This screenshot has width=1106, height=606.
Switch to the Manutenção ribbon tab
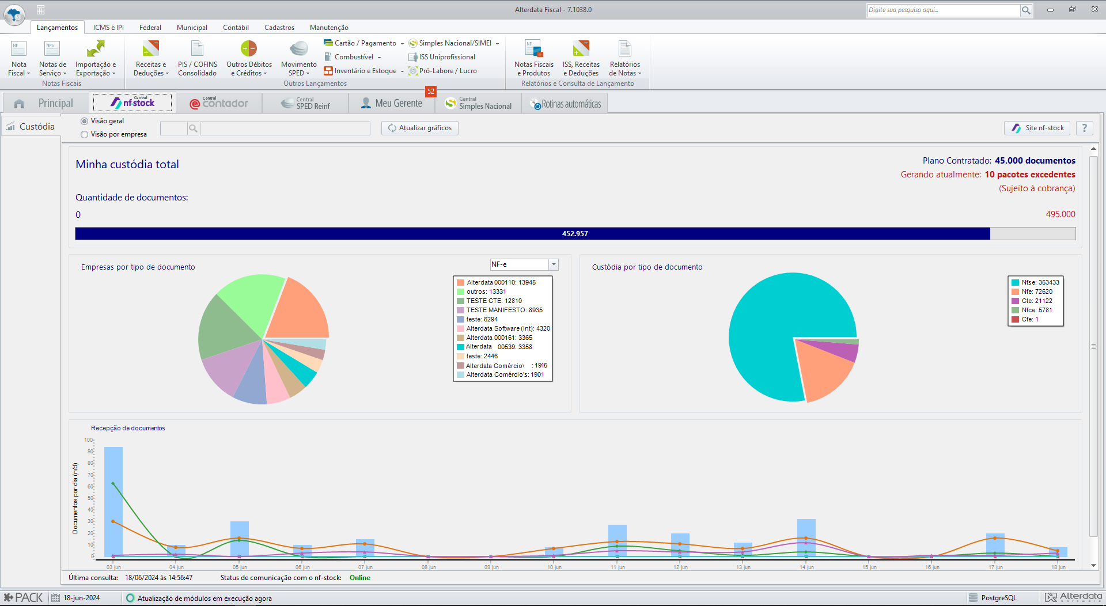point(329,28)
